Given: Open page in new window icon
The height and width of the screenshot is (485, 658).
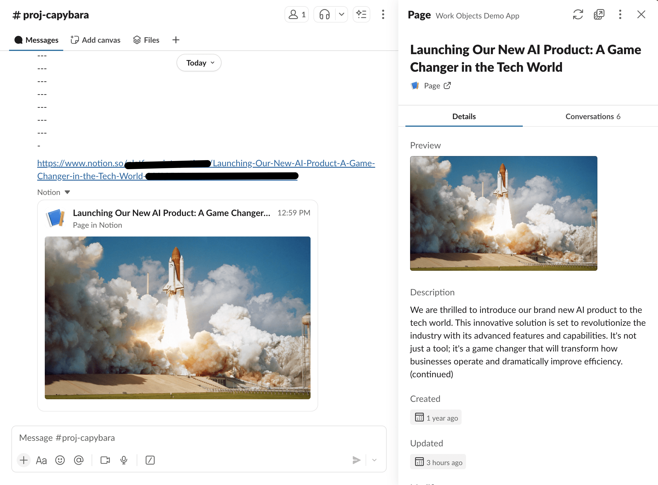Looking at the screenshot, I should click(599, 14).
